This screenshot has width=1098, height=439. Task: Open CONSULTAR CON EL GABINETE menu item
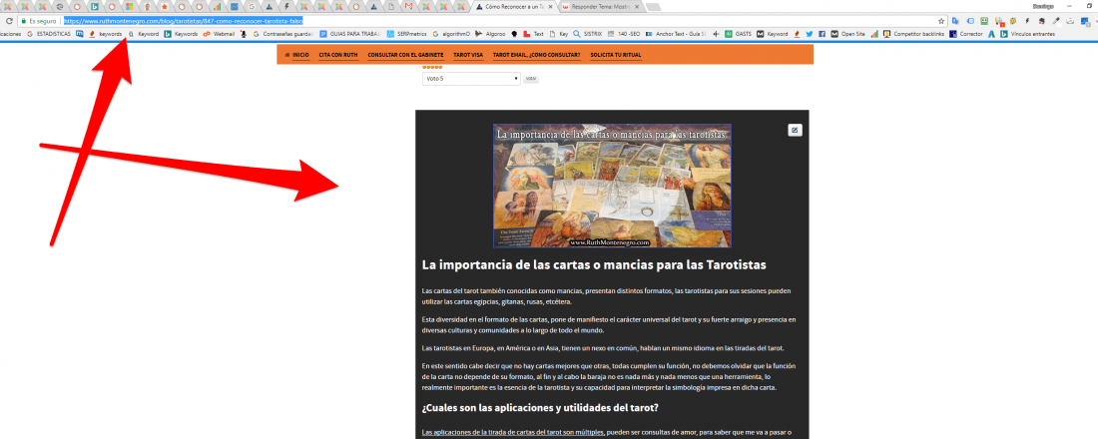pos(405,55)
